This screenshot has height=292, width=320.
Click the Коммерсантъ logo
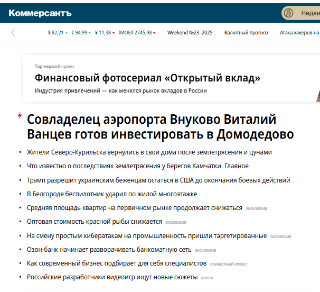40,13
